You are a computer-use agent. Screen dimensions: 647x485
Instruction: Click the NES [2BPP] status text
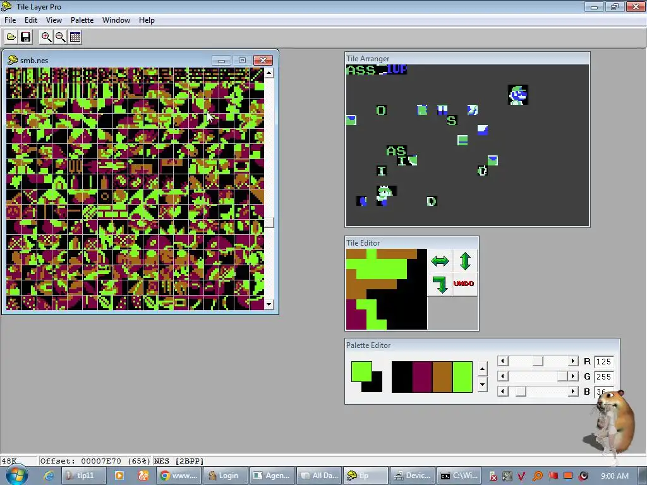[179, 461]
